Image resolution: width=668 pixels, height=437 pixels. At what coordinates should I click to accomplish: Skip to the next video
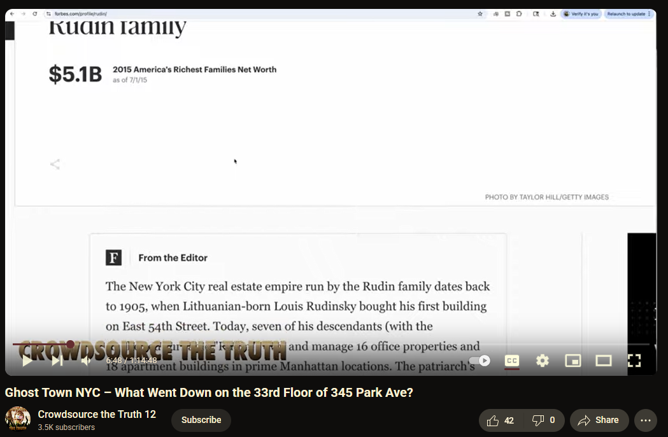(57, 361)
